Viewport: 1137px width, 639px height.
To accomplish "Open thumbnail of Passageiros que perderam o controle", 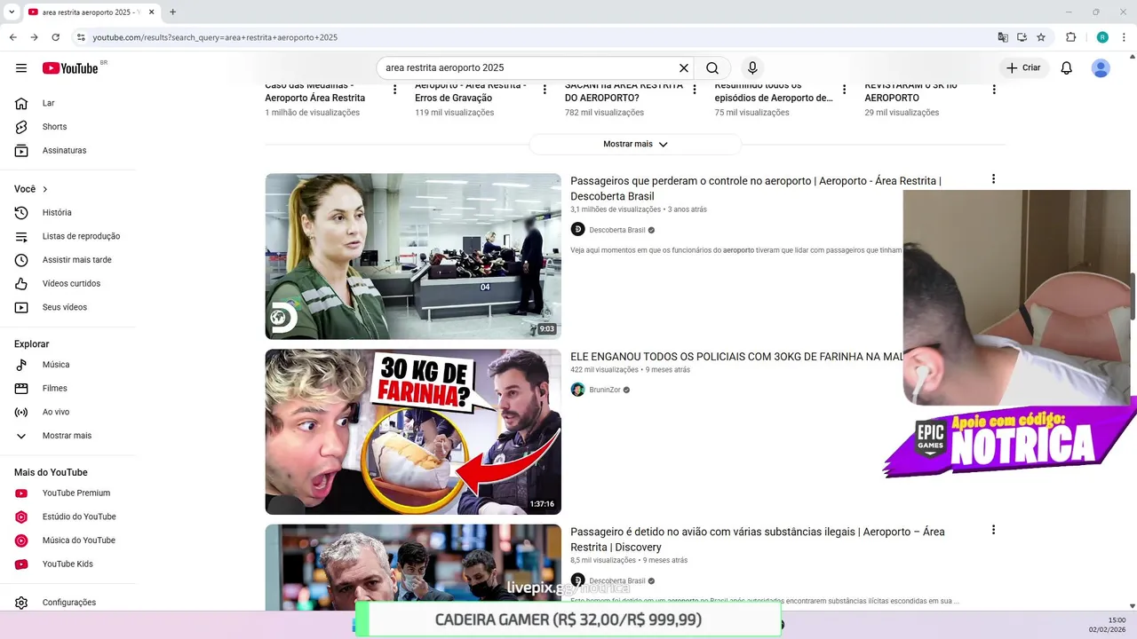I will tap(413, 256).
